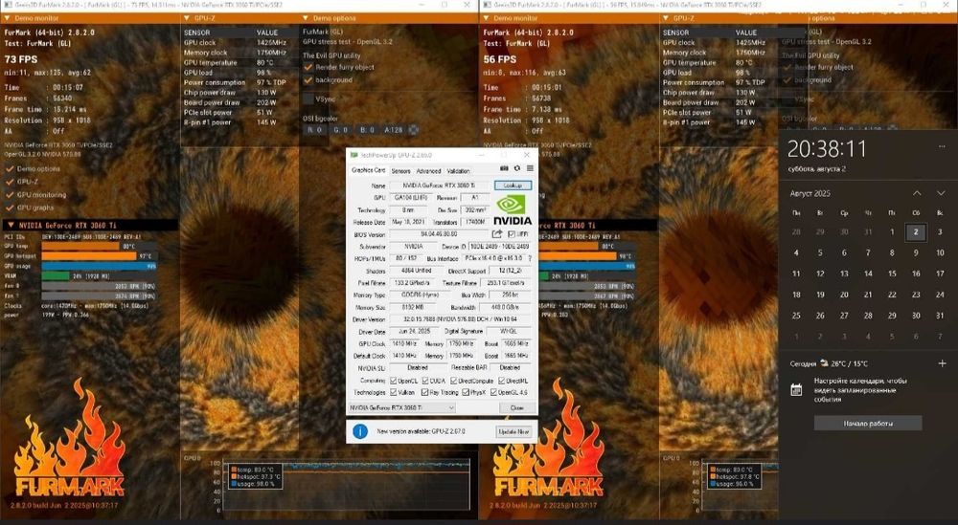Toggle the Demo options checkbox in the 73 FPS window
958x525 pixels.
click(x=10, y=169)
